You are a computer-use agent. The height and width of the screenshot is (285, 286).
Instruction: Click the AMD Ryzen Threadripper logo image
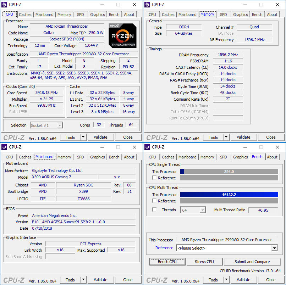122,35
